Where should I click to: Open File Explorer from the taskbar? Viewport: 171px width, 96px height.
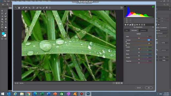point(22,94)
